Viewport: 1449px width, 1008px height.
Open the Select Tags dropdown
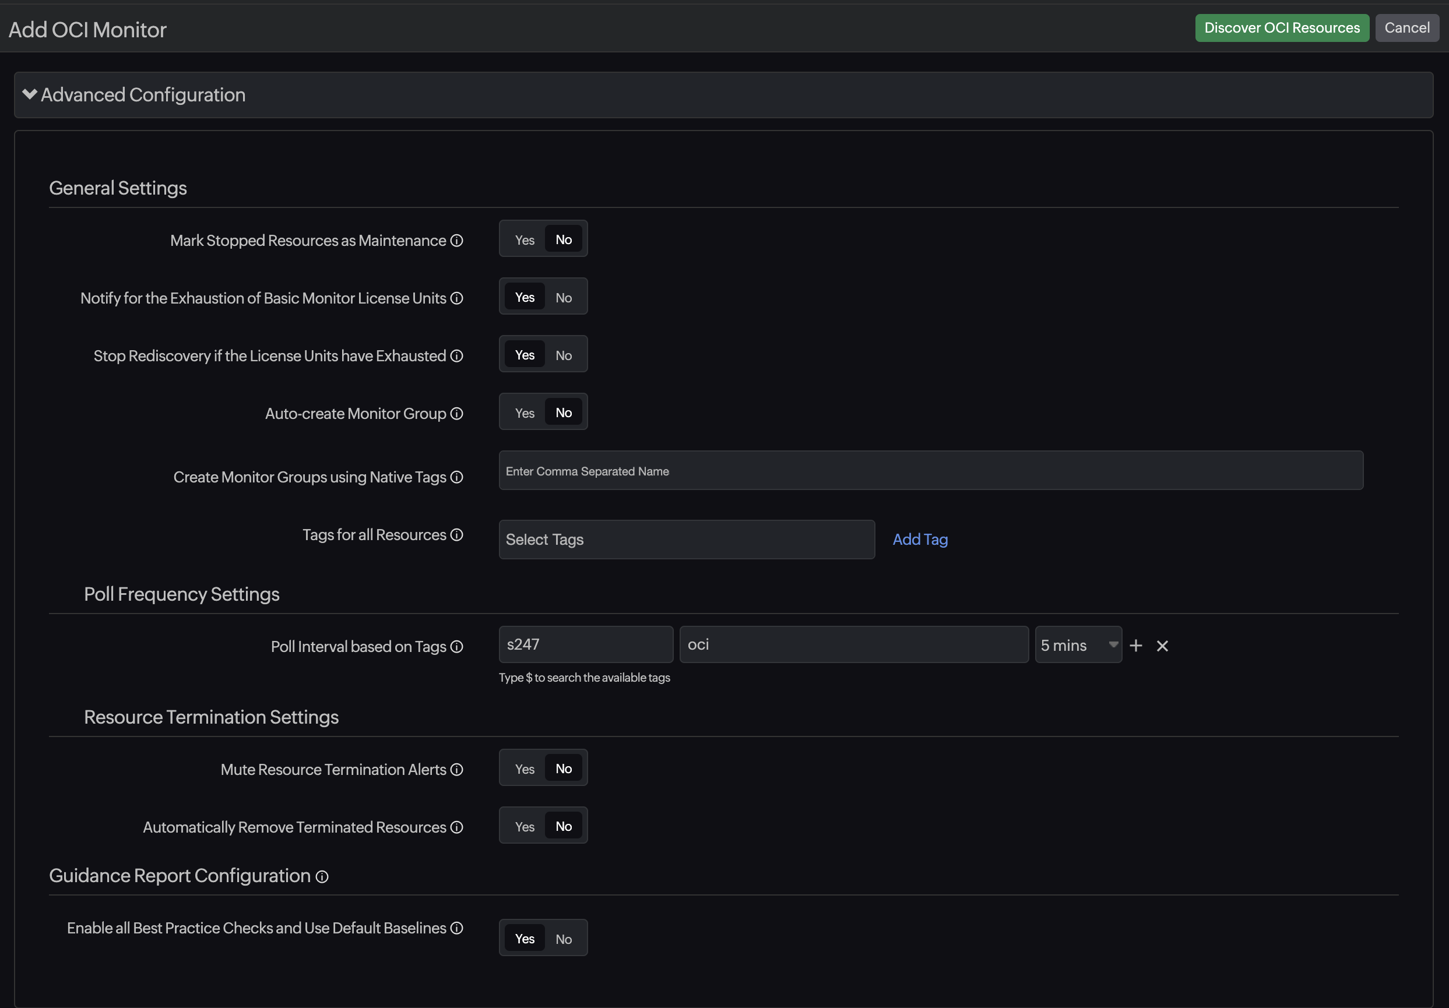(685, 540)
